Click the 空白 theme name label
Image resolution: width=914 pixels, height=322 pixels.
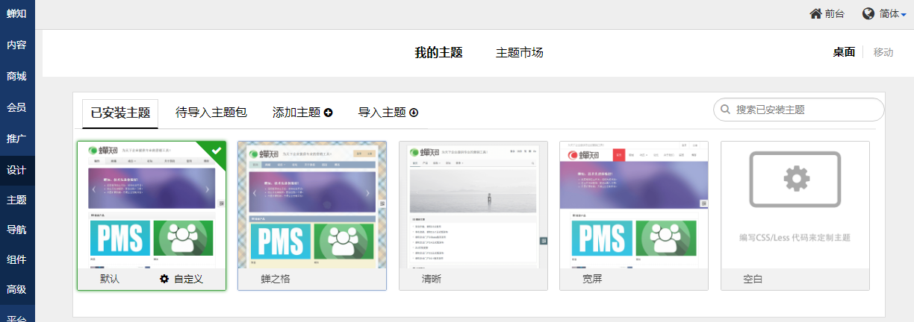coord(753,279)
